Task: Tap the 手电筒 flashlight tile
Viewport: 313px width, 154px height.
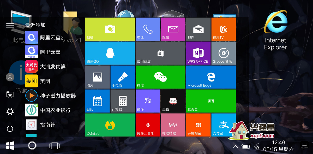Action: click(123, 77)
